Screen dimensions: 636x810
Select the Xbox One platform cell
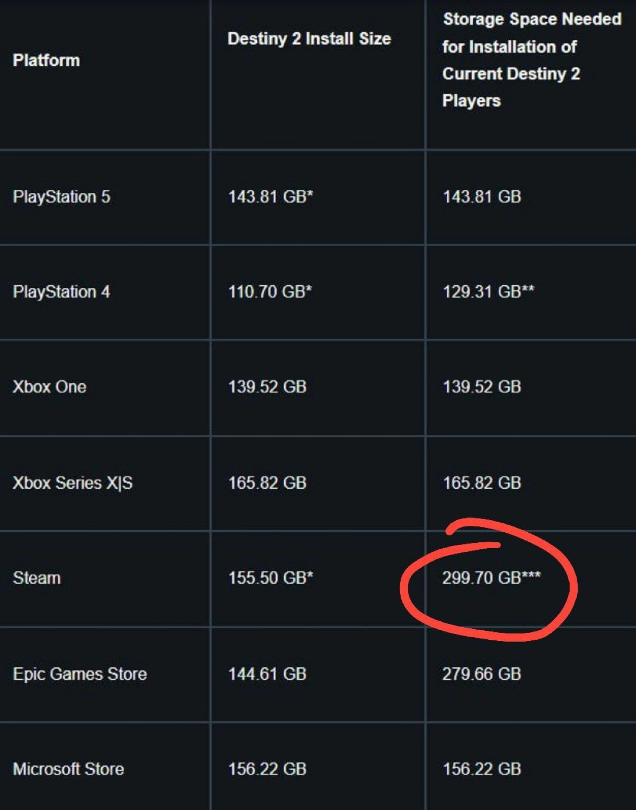(x=49, y=386)
